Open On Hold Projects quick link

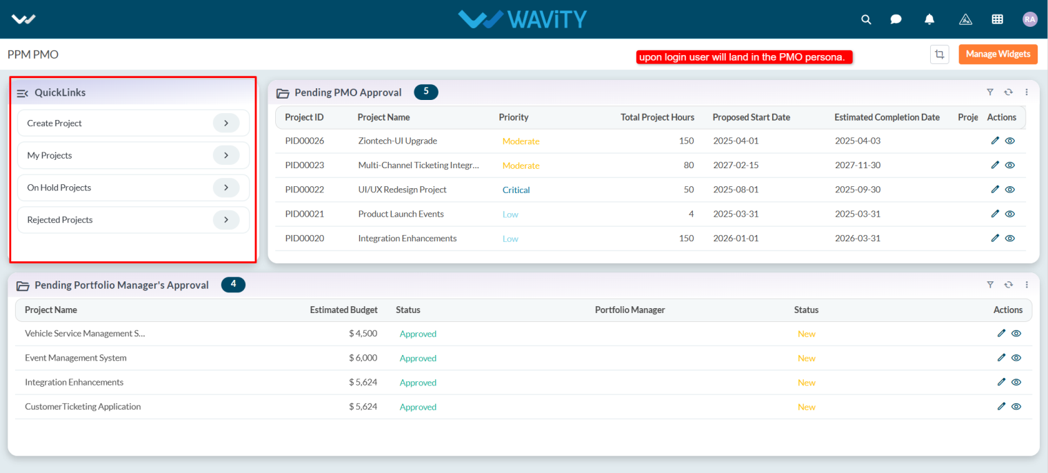[x=133, y=188]
